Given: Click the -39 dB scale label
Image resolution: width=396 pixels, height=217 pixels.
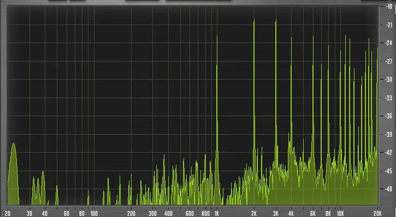Looking at the screenshot, I should (x=389, y=134).
